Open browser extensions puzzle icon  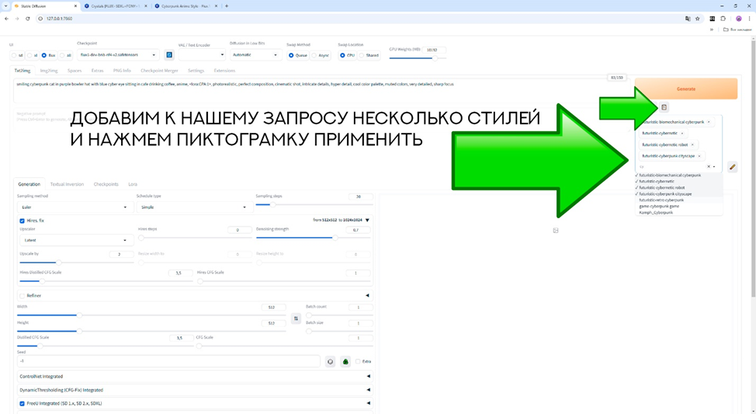point(723,19)
